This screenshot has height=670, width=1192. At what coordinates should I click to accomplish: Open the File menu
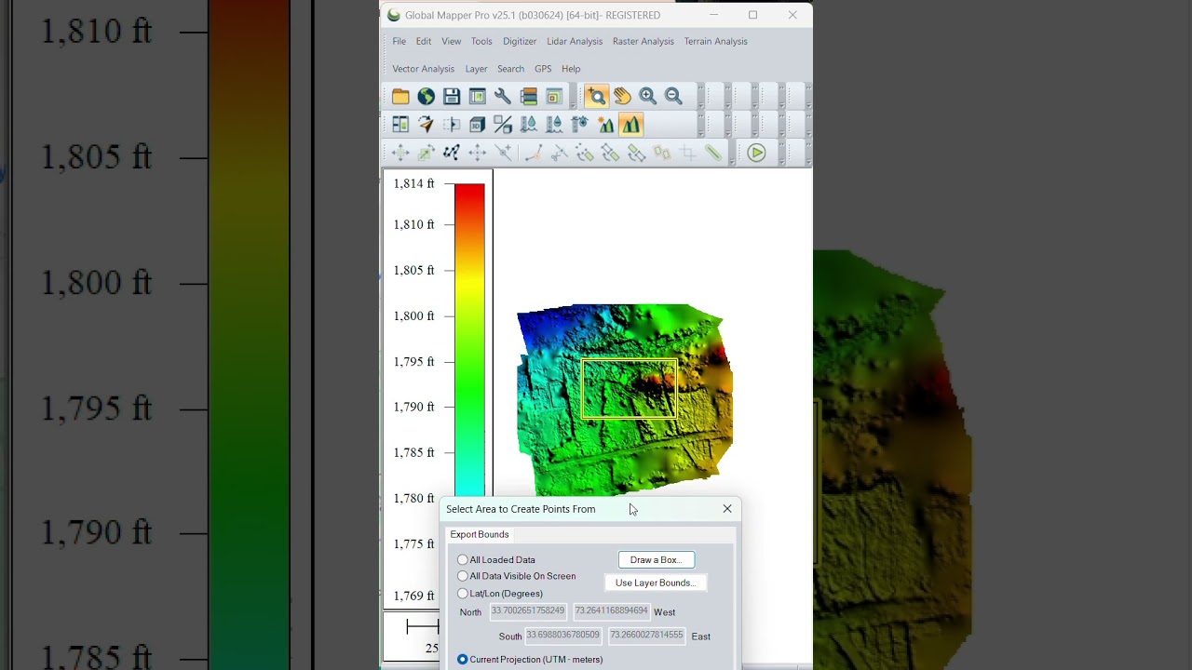399,41
